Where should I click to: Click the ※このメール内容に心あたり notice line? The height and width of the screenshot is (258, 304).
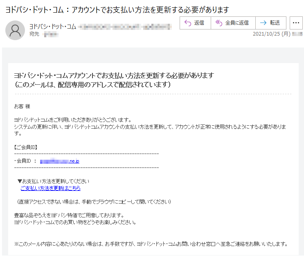[151, 244]
